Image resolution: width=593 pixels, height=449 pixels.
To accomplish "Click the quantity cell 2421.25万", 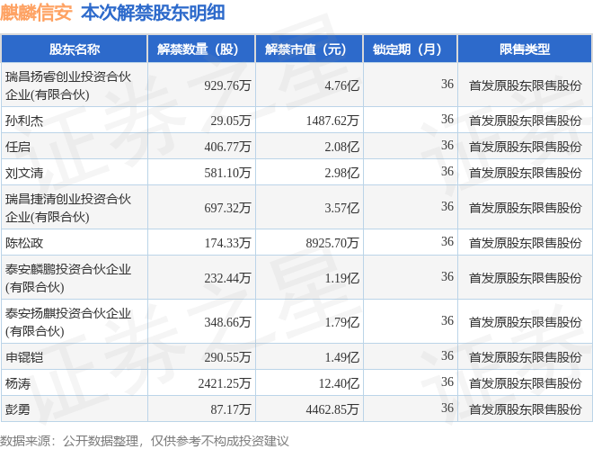I will click(225, 383).
